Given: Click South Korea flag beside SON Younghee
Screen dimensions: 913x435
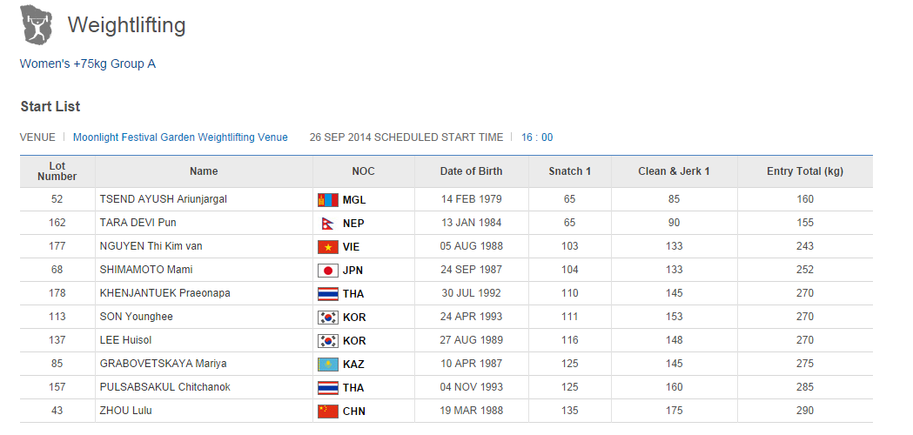Looking at the screenshot, I should coord(327,317).
